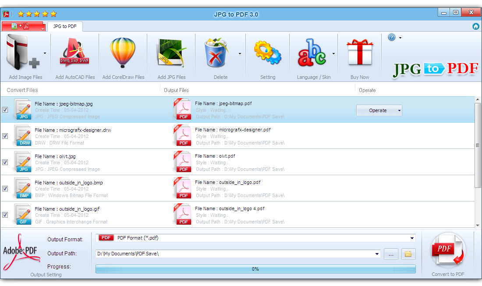Image resolution: width=482 pixels, height=286 pixels.
Task: Toggle outside_in_logo.gif file checkbox
Action: (5, 215)
